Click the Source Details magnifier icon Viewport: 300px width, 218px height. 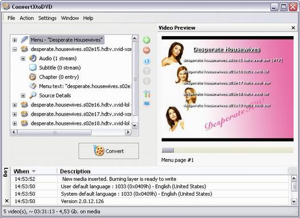click(33, 95)
